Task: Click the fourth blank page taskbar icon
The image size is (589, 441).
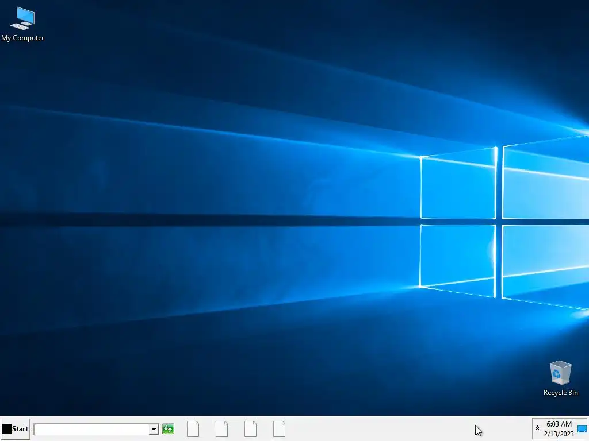Action: tap(279, 428)
